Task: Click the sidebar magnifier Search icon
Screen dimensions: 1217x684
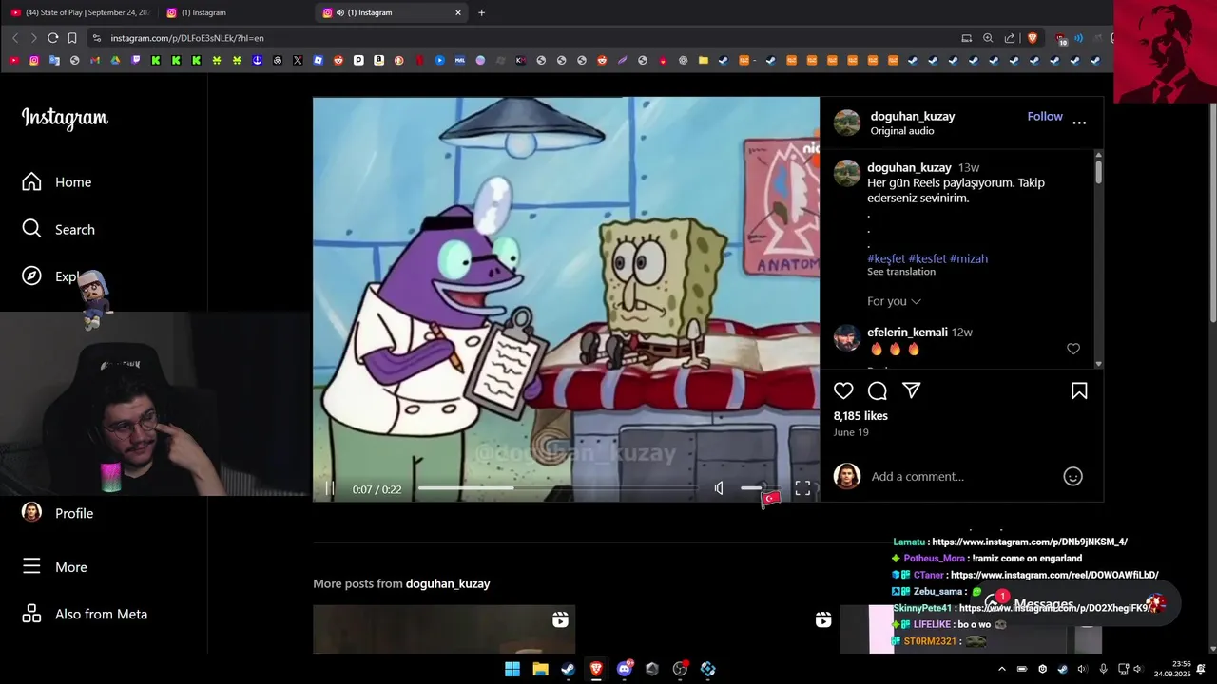Action: (31, 229)
